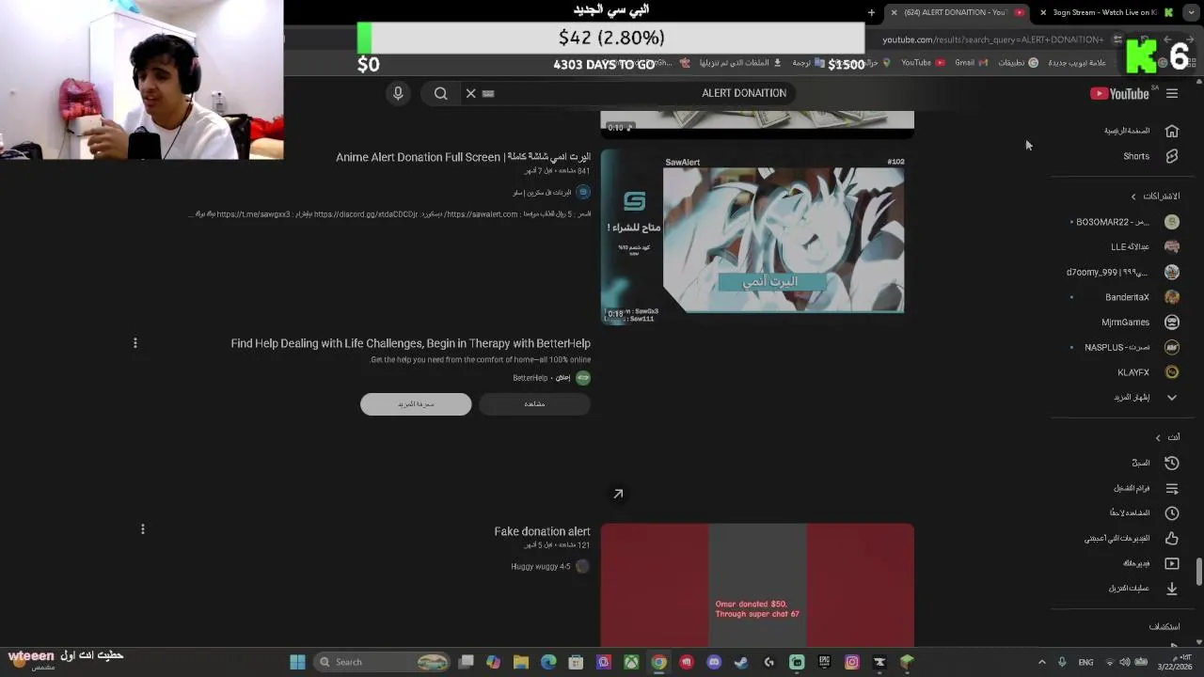Open Instagram from the taskbar
This screenshot has height=677, width=1204.
click(851, 662)
